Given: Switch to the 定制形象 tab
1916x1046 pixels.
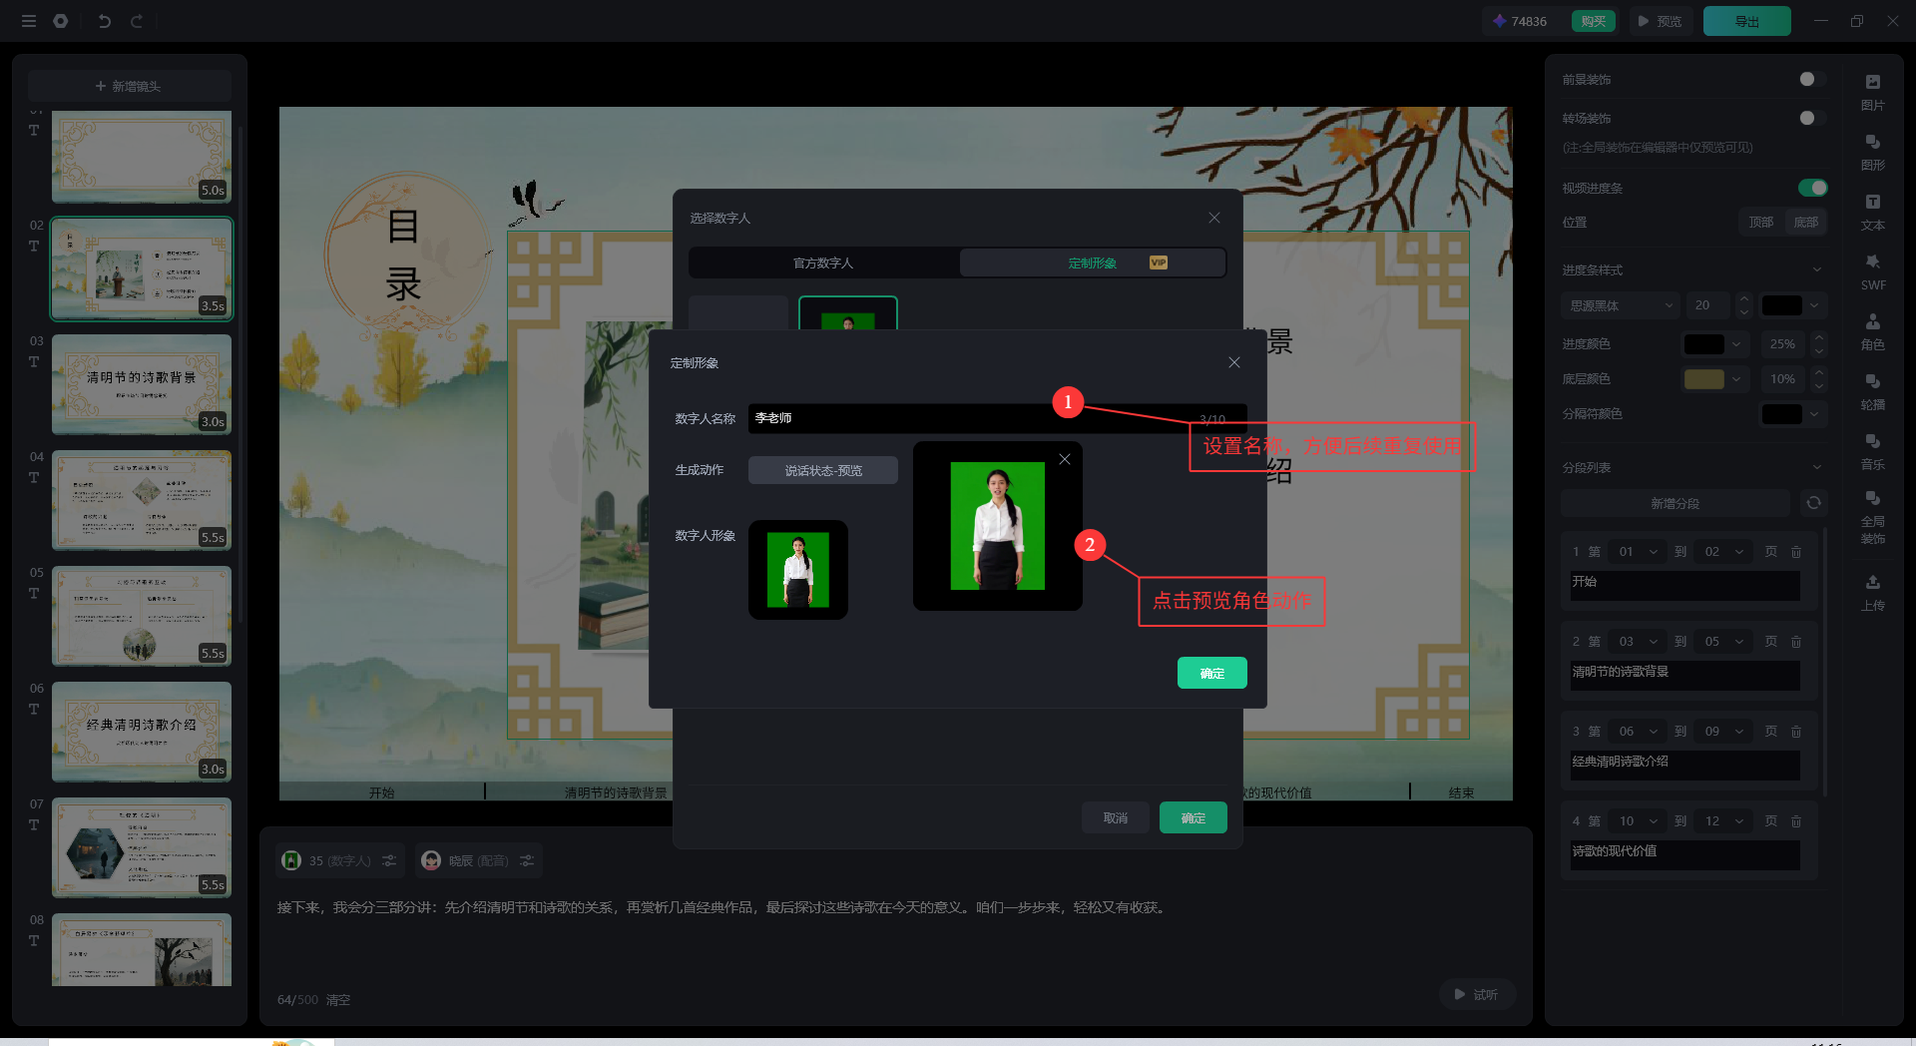Looking at the screenshot, I should 1093,262.
